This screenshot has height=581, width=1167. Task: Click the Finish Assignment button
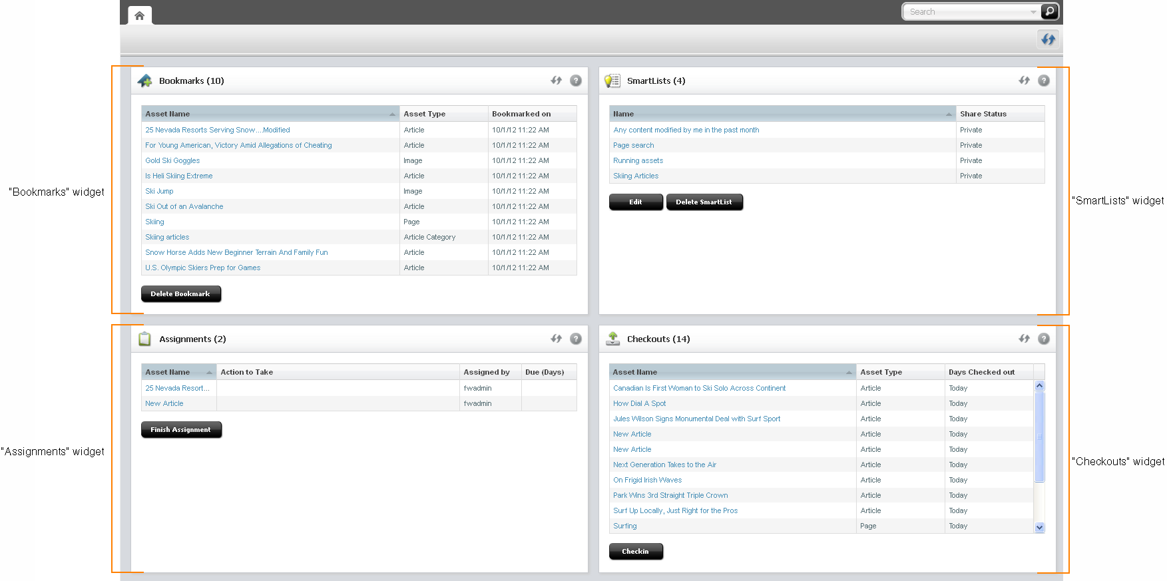(x=180, y=429)
